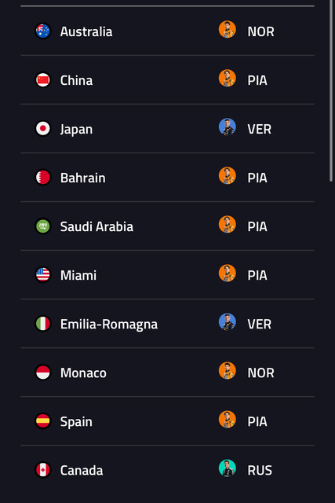This screenshot has width=335, height=503.
Task: Click the PIA label in Saudi Arabia row
Action: (x=257, y=226)
